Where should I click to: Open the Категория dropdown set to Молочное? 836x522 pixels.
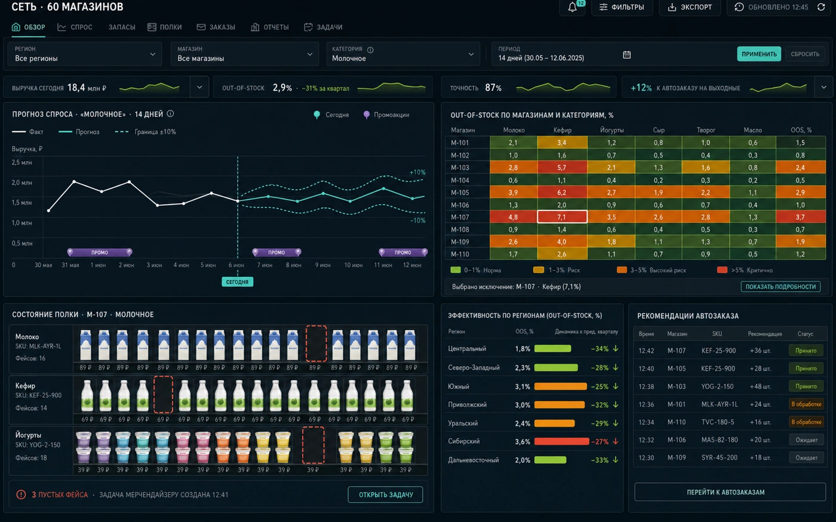click(x=403, y=54)
